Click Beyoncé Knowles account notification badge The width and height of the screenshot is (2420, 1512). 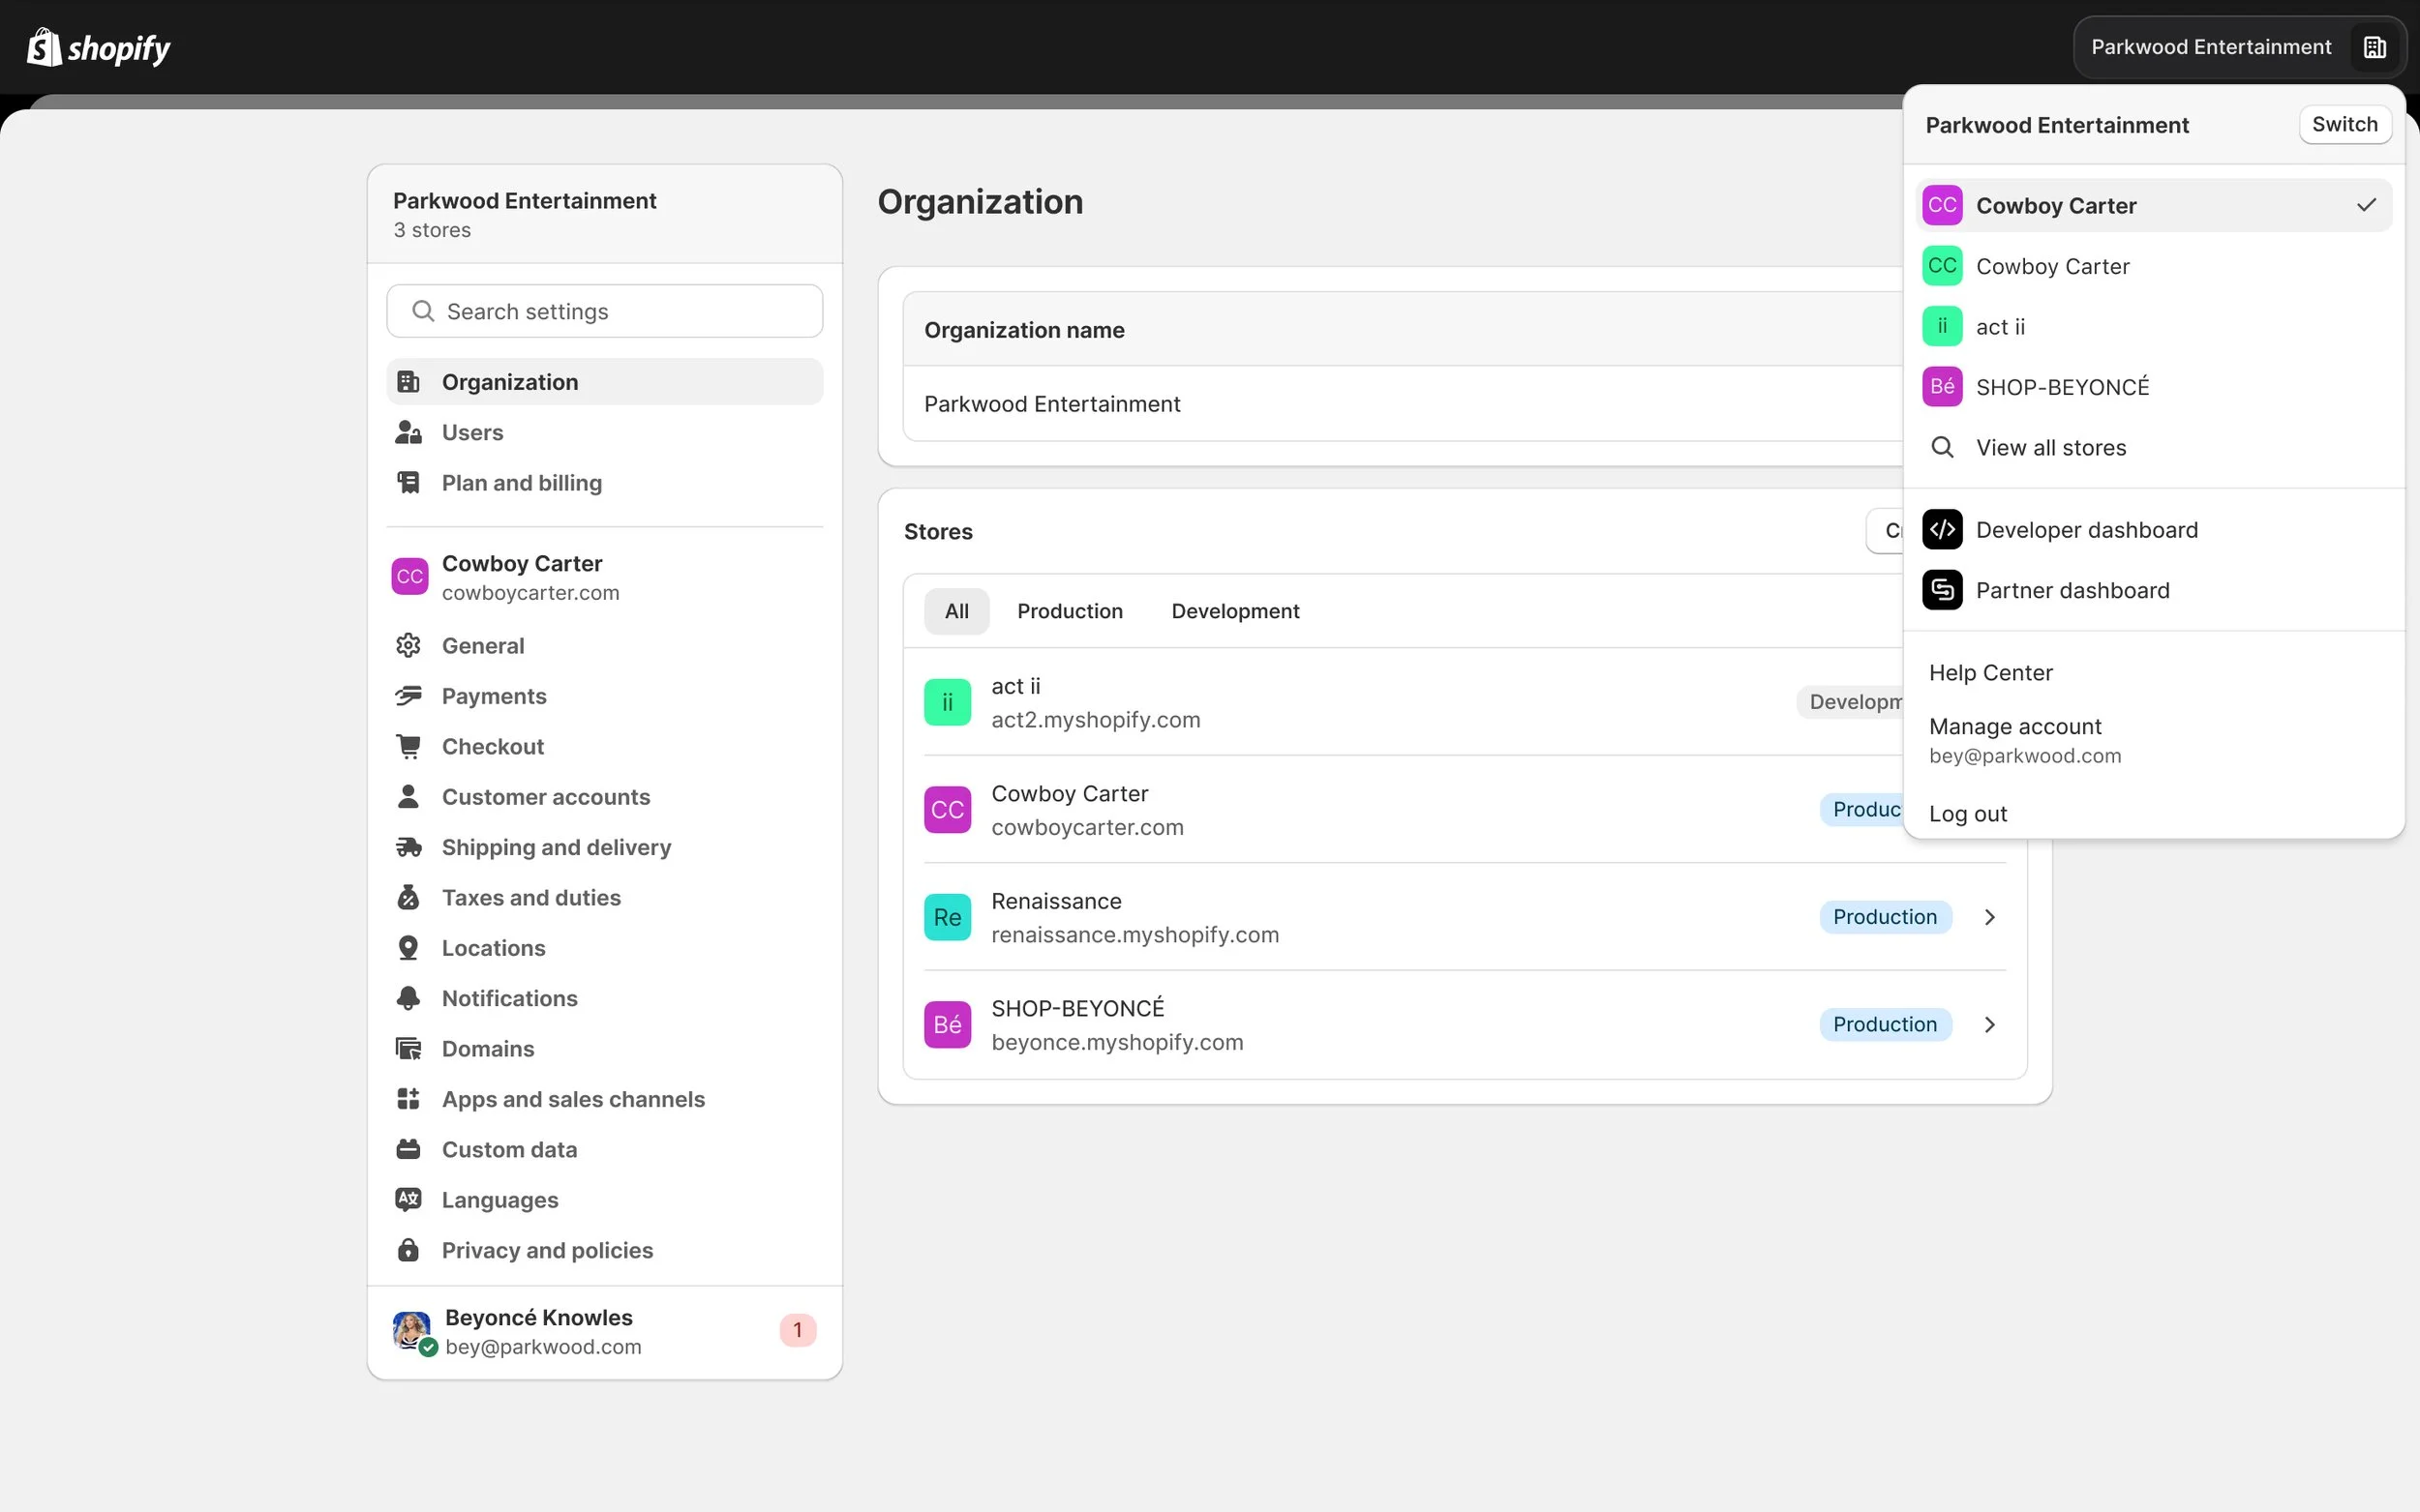[x=798, y=1329]
